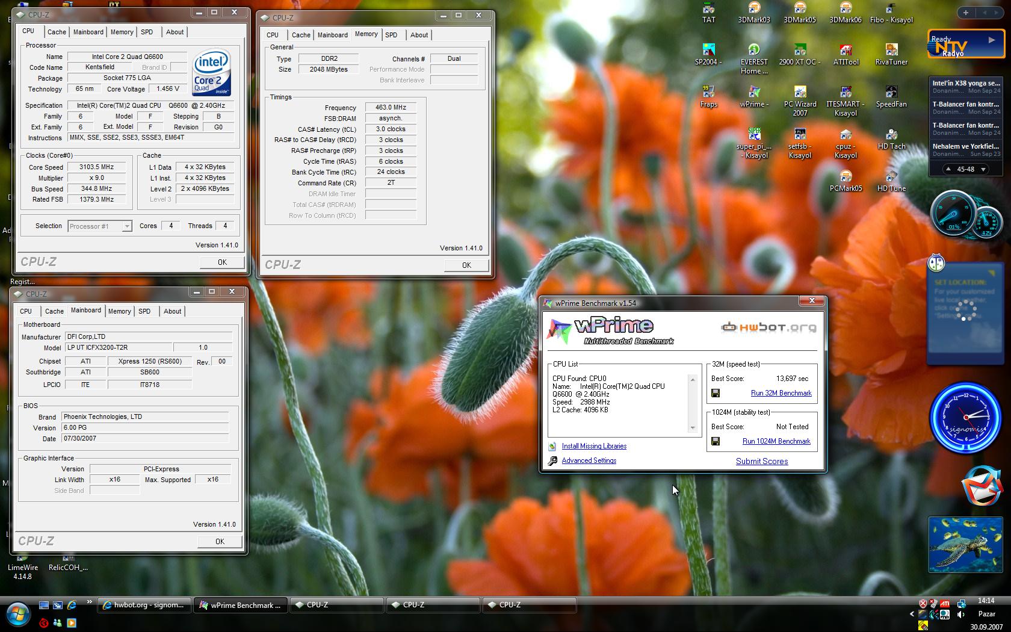Show next headlines in feed gadget
The height and width of the screenshot is (632, 1011).
coord(983,169)
